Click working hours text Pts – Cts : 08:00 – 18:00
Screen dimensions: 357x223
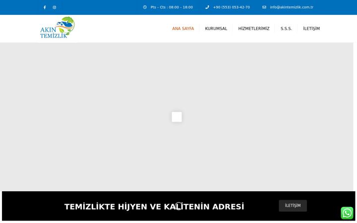[x=172, y=7]
